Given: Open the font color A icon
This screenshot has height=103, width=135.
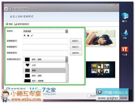Looking at the screenshot, I should click(25, 36).
